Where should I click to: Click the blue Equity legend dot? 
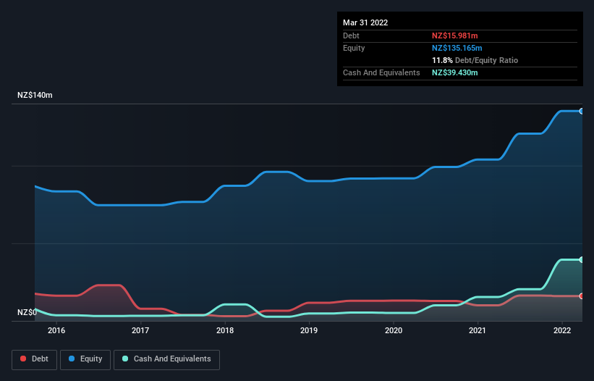[x=72, y=359]
